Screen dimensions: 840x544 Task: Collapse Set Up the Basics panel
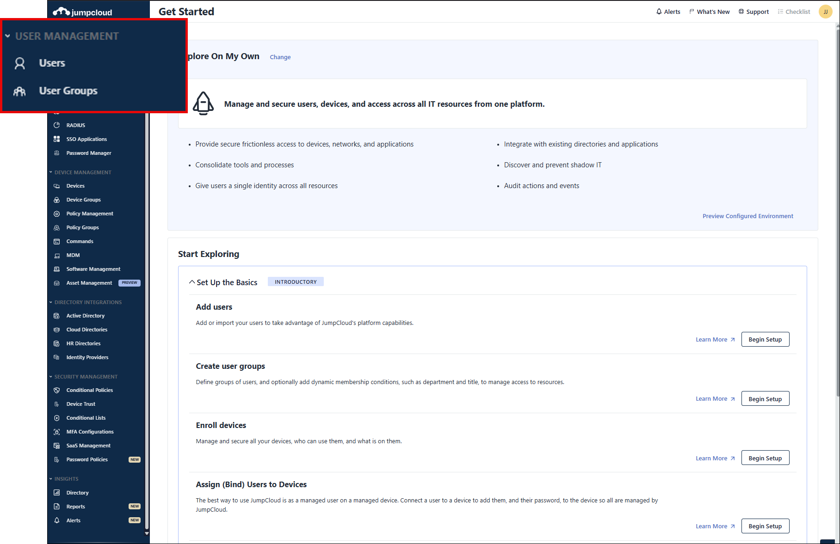pyautogui.click(x=192, y=282)
